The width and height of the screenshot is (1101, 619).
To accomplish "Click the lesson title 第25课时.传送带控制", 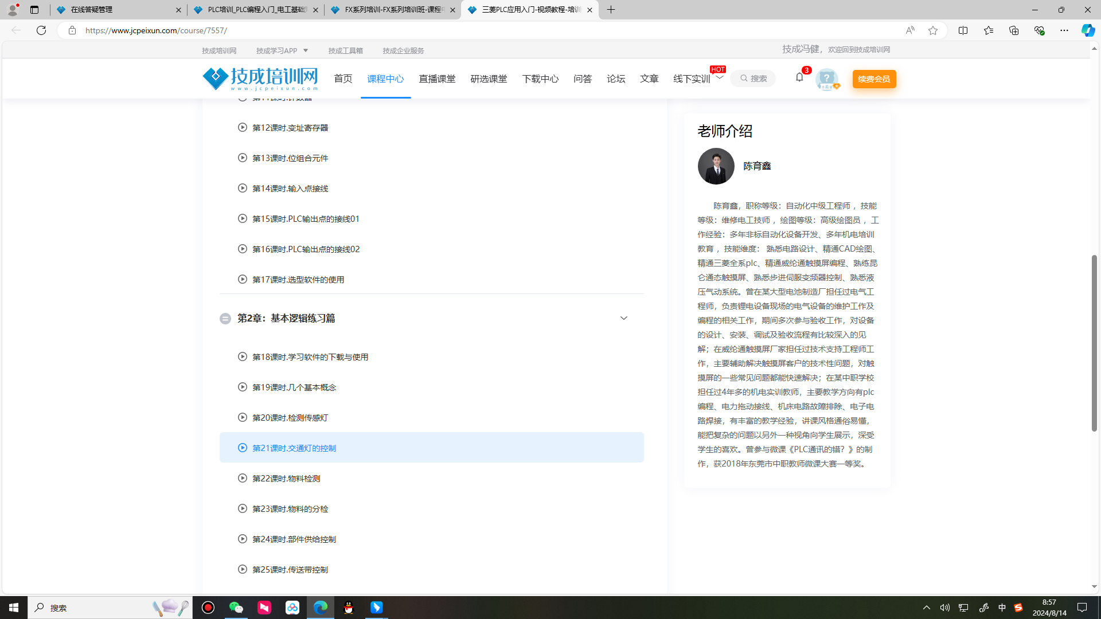I will pyautogui.click(x=290, y=570).
